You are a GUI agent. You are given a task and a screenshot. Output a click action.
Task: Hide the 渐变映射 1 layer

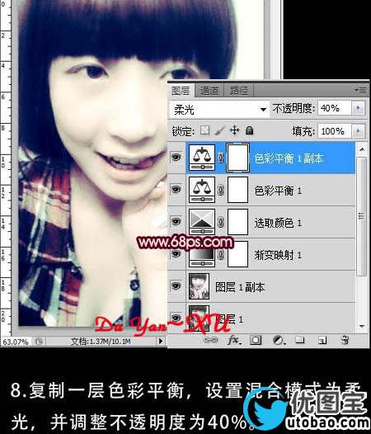click(176, 253)
